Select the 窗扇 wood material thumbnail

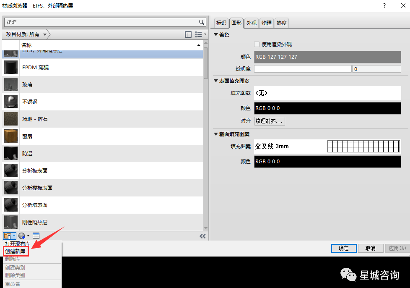click(x=11, y=136)
